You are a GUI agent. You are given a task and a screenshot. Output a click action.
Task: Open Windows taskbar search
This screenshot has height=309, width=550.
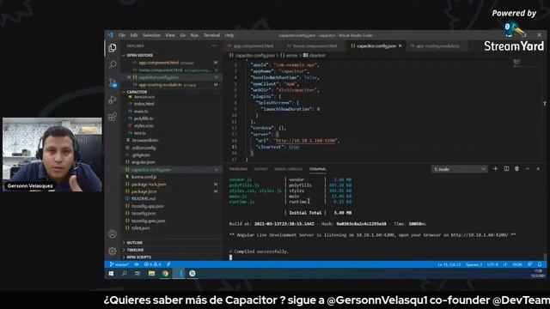(124, 274)
